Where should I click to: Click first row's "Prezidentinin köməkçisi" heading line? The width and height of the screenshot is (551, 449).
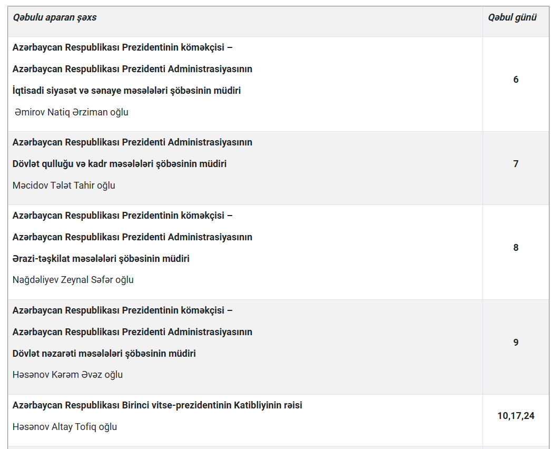click(123, 47)
